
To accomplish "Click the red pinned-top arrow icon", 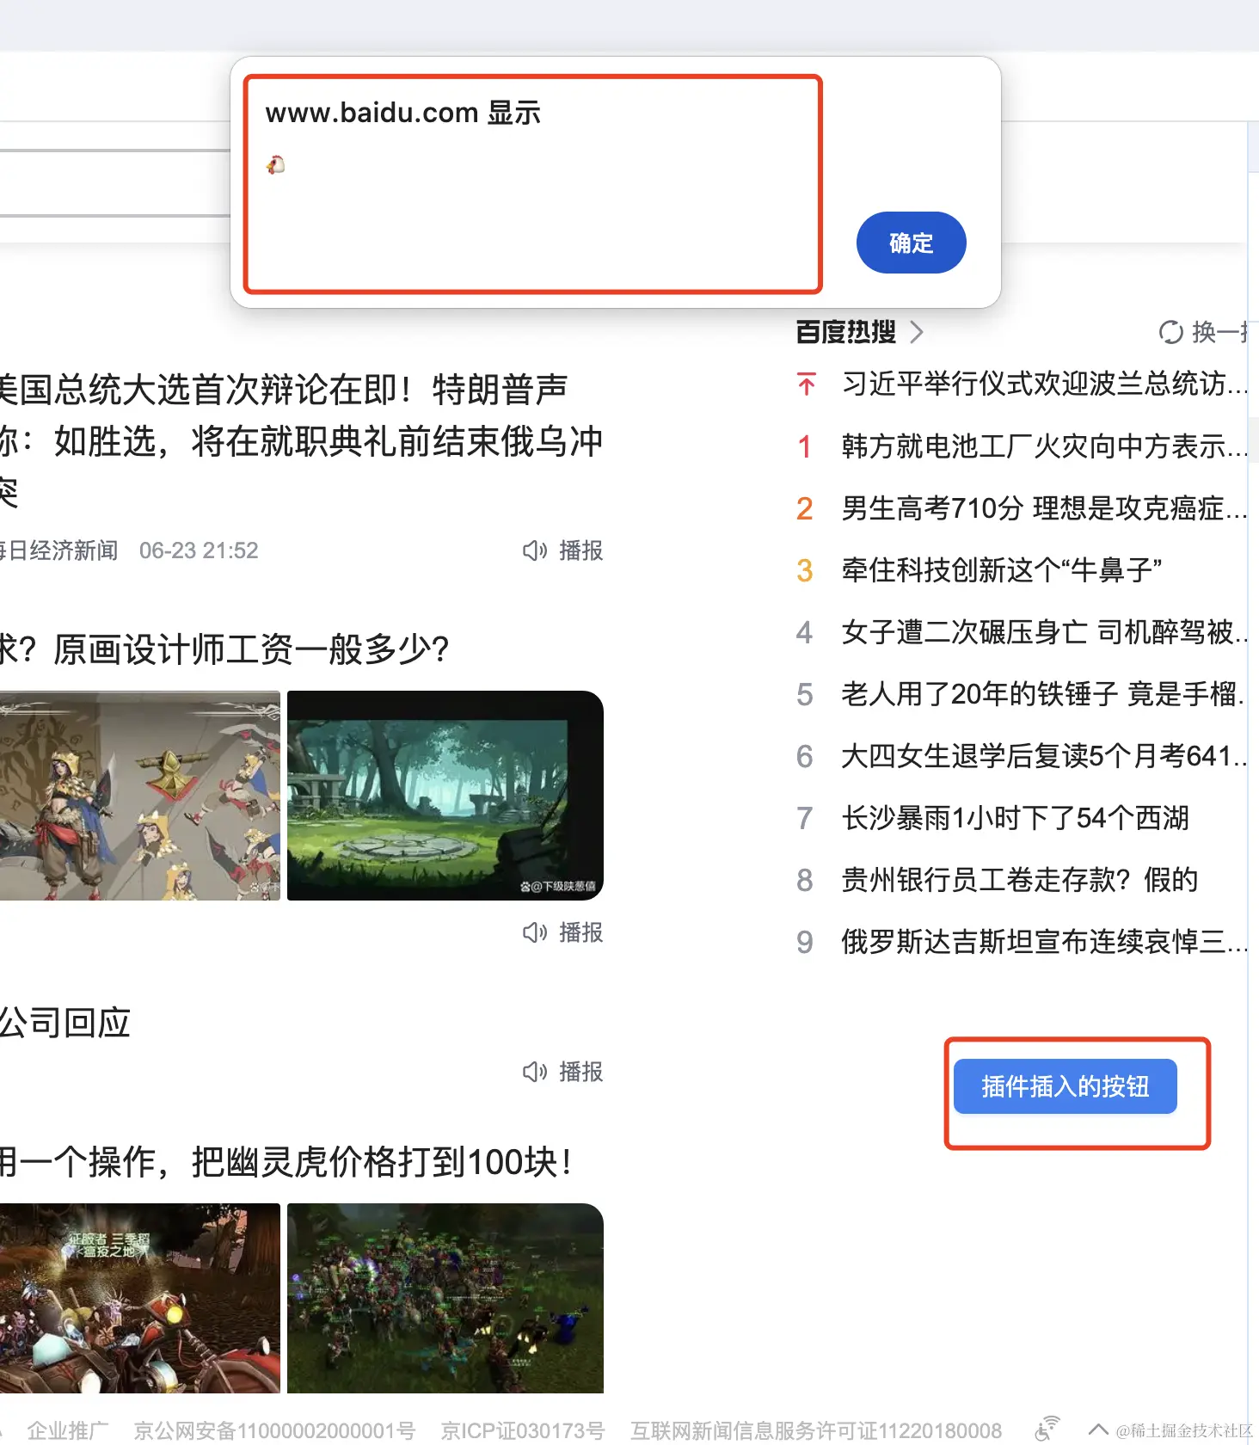I will click(806, 384).
